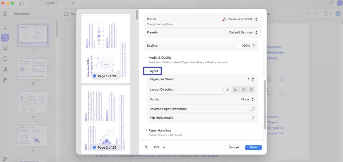Select the Z-shaped layout direction
This screenshot has width=343, height=162.
click(227, 89)
